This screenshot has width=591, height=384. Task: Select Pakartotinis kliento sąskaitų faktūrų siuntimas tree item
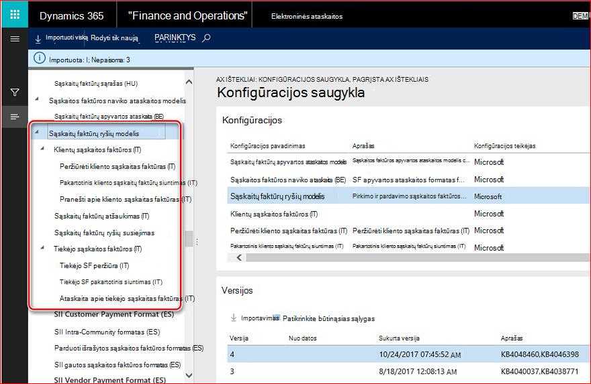[x=128, y=183]
